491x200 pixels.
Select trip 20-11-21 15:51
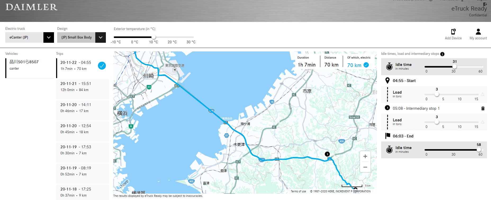(x=82, y=87)
